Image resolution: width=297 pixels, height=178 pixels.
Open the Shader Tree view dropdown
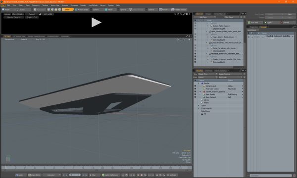(x=208, y=74)
